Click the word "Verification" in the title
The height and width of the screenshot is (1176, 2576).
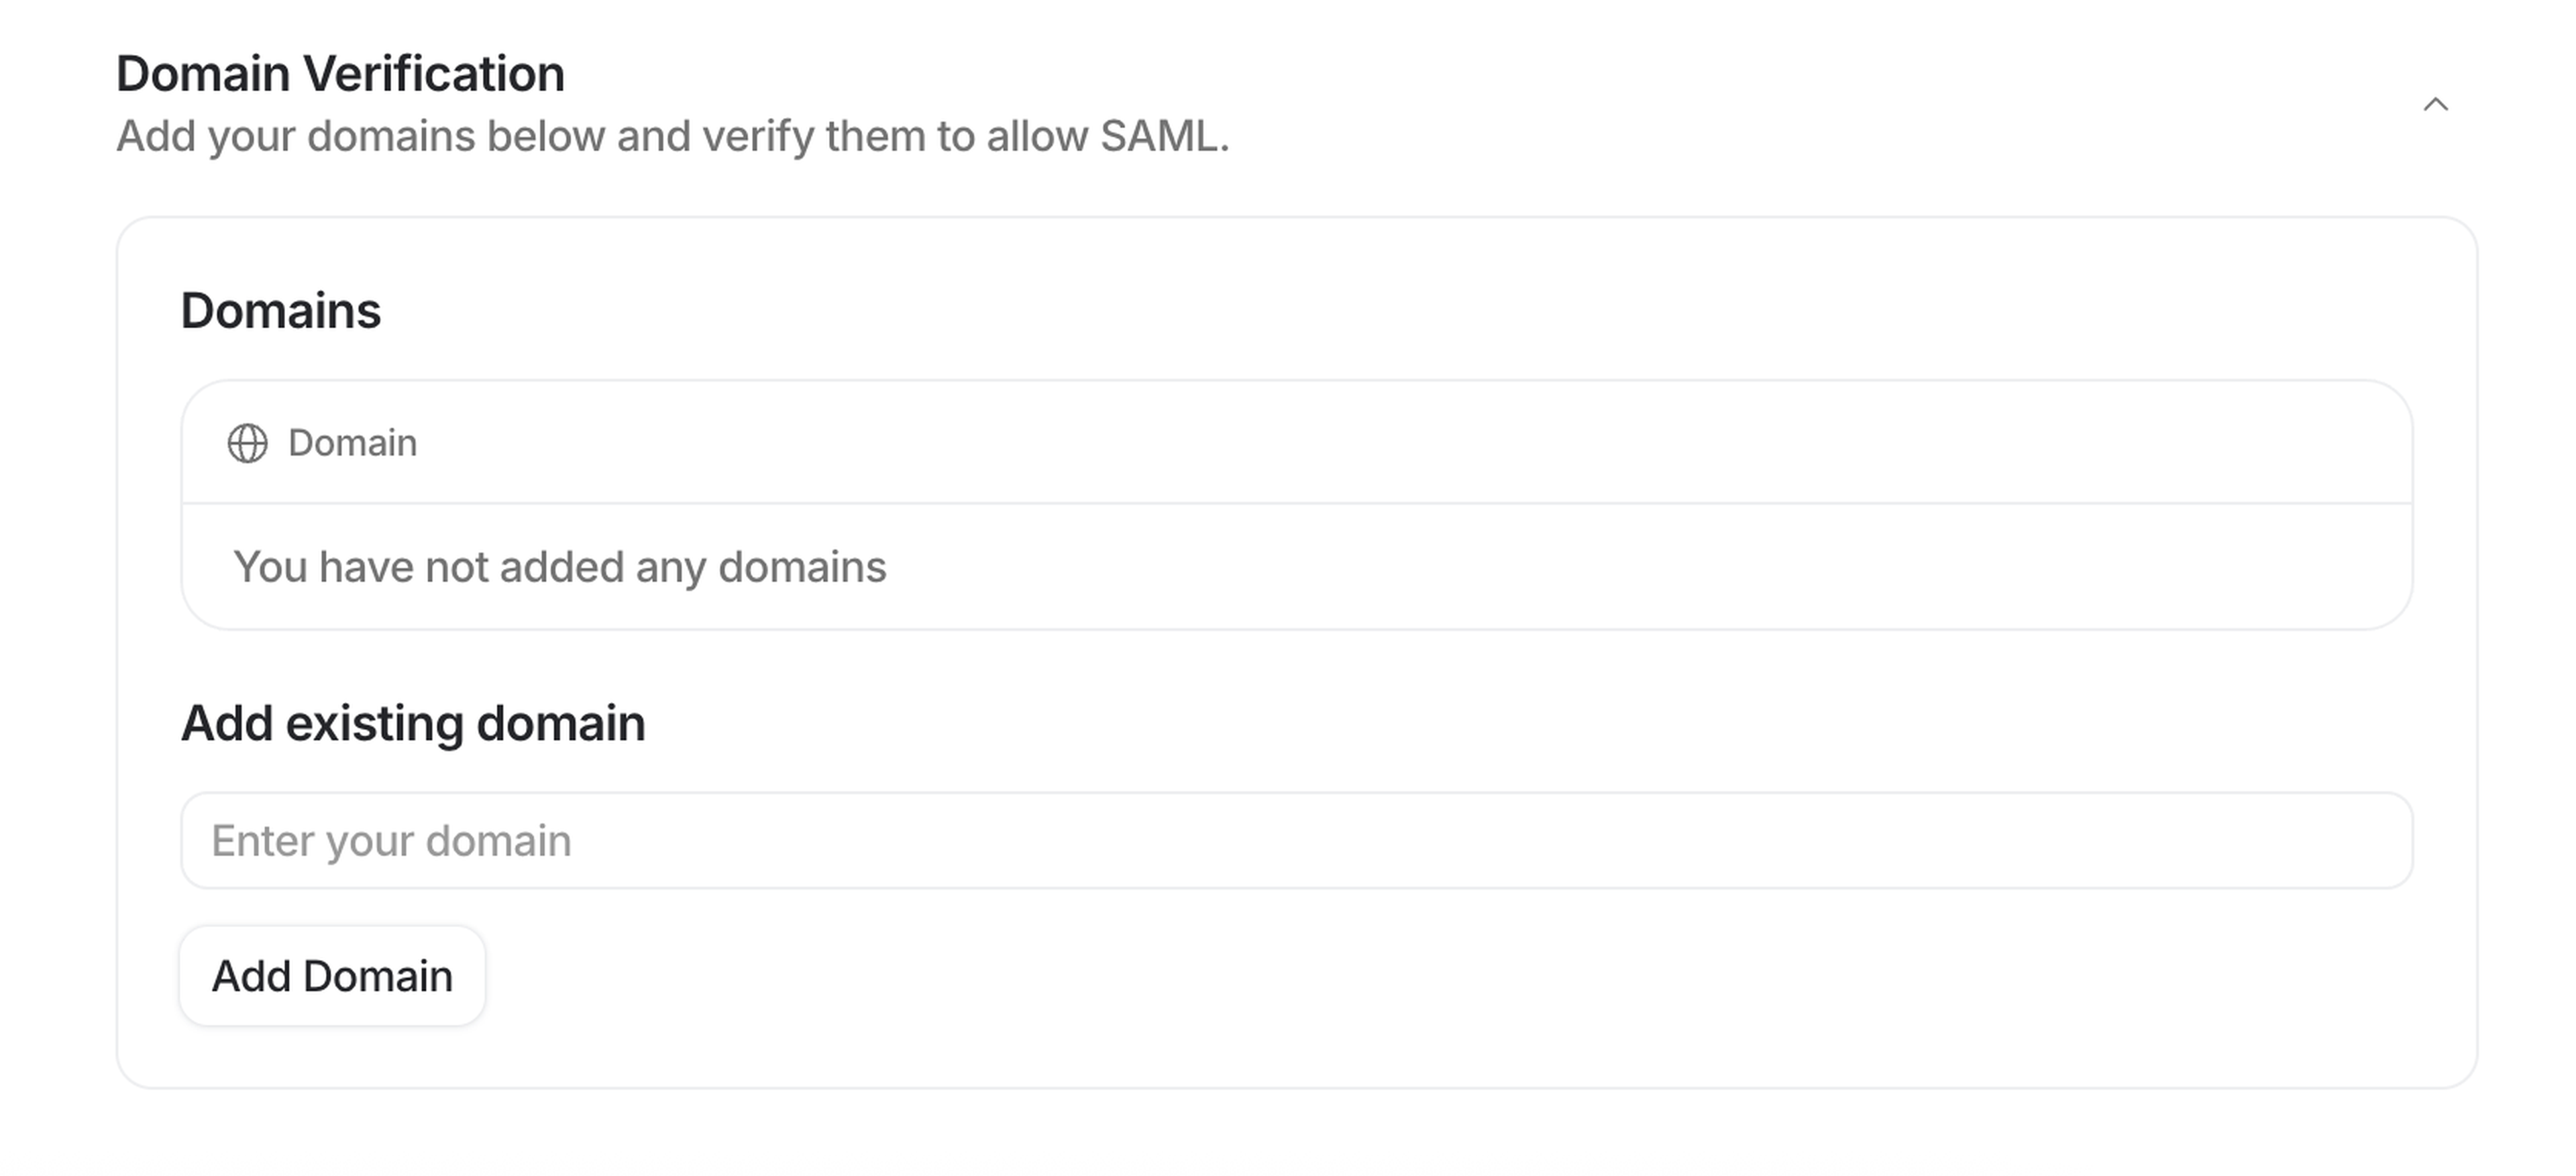tap(433, 74)
